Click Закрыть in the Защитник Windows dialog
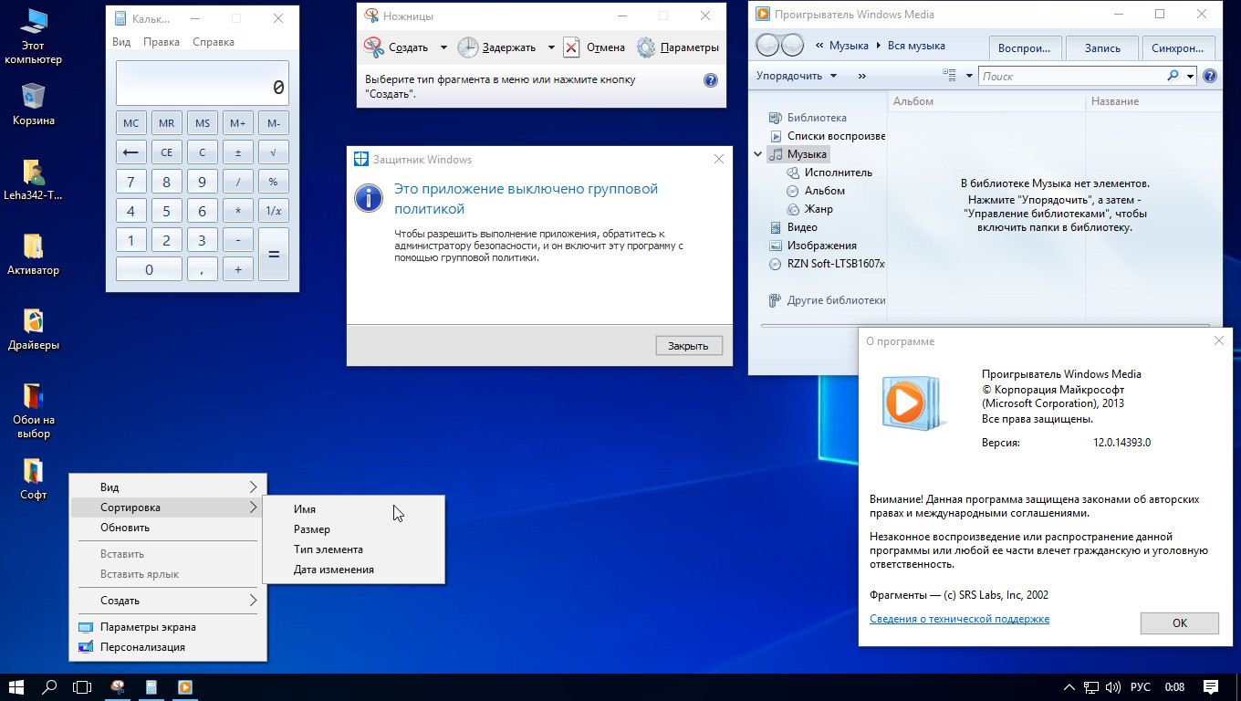This screenshot has width=1241, height=701. (x=688, y=346)
